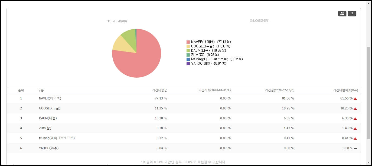Click the print icon button
This screenshot has height=166, width=372.
(342, 14)
